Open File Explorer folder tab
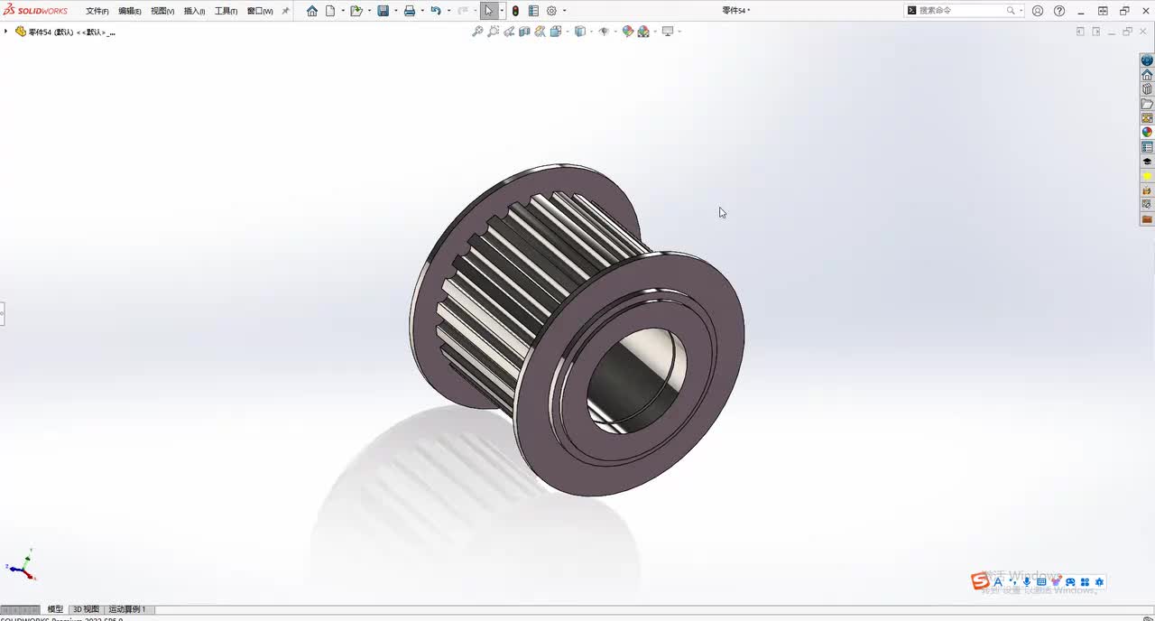The height and width of the screenshot is (621, 1155). tap(1147, 104)
